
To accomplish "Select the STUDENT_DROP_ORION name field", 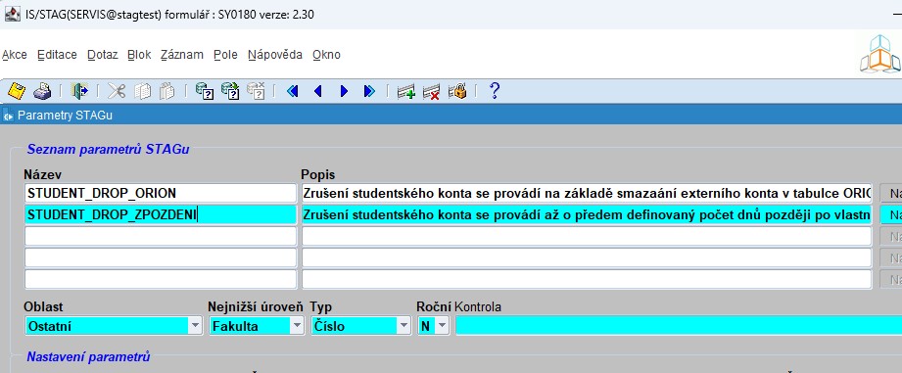I will (x=161, y=193).
